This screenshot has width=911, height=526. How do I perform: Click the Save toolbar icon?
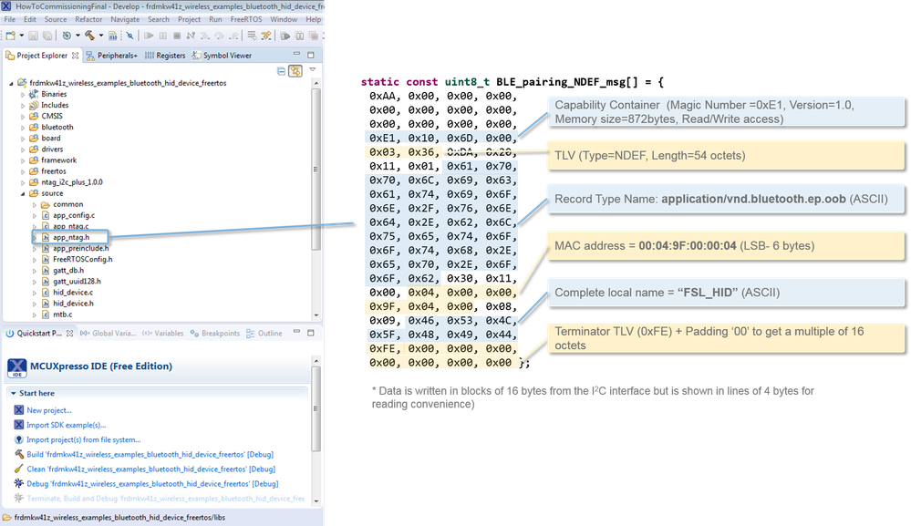coord(33,36)
